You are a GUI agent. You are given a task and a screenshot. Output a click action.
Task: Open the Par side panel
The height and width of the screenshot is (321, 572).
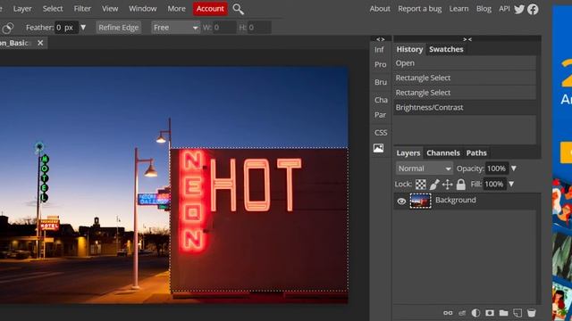point(380,115)
